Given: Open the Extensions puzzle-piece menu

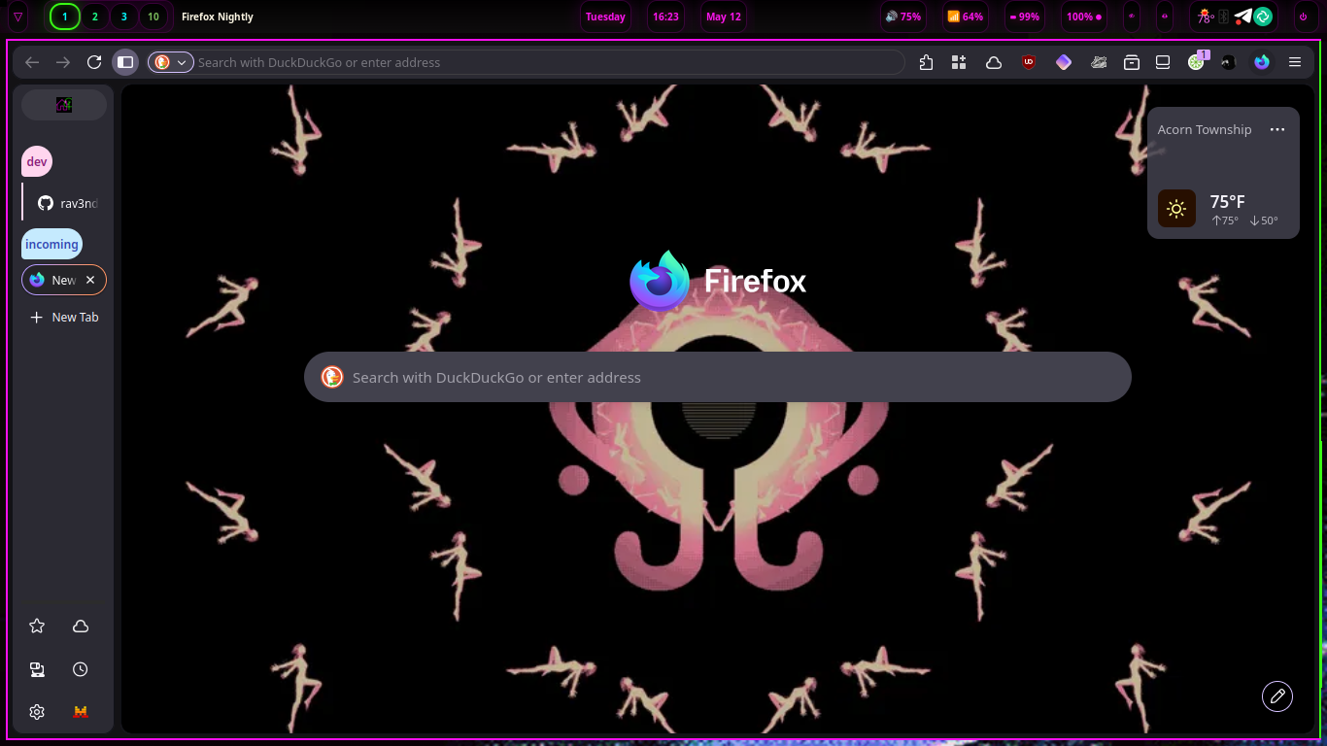Looking at the screenshot, I should pyautogui.click(x=926, y=62).
